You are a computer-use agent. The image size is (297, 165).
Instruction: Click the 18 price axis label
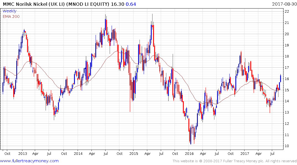tap(287, 56)
